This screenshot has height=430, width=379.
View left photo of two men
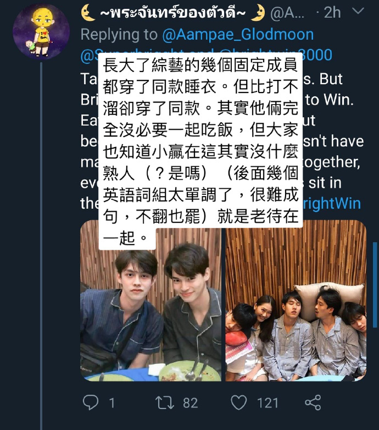click(151, 301)
